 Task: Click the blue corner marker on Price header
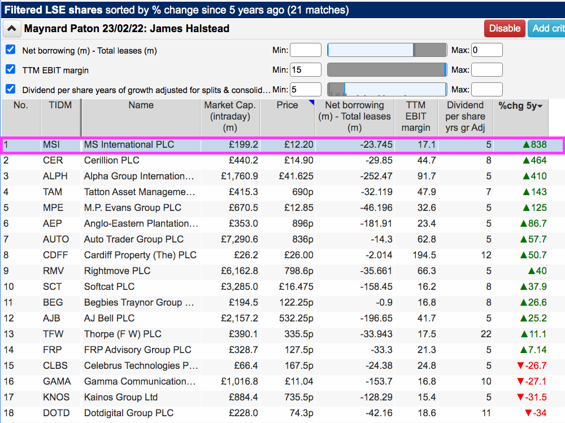tap(312, 103)
